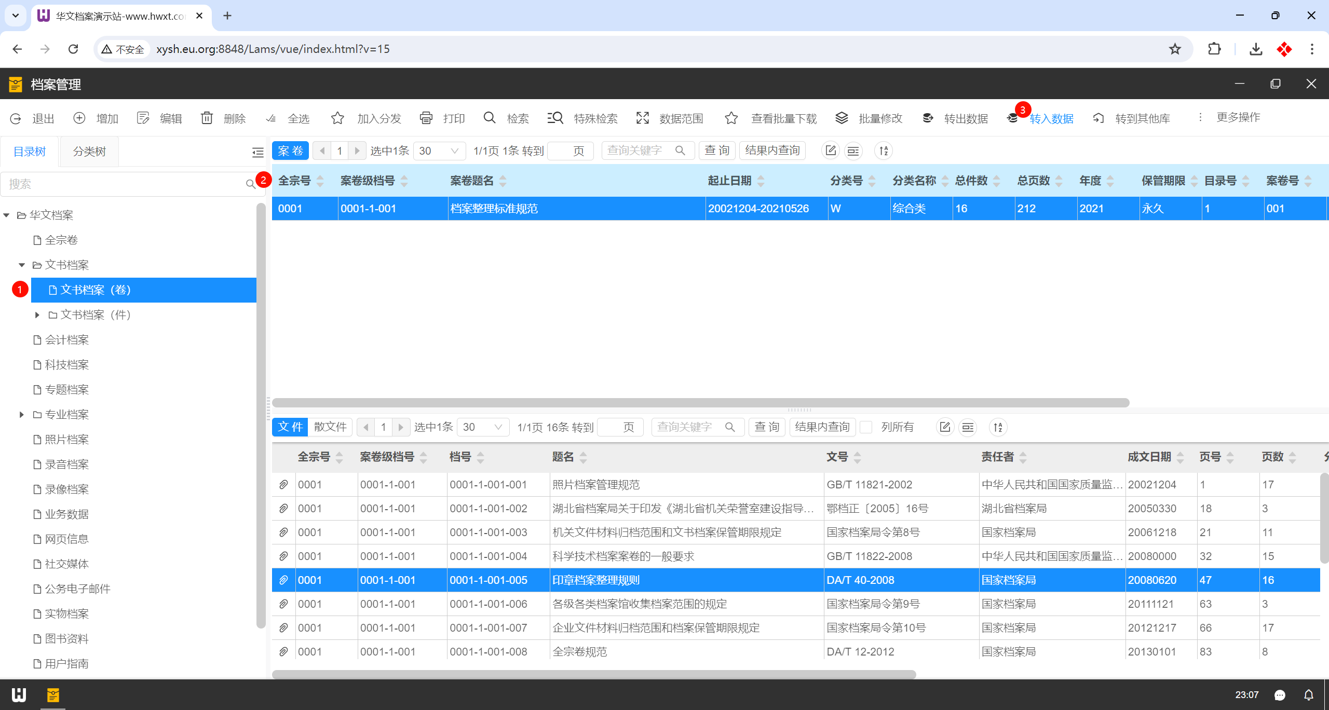The height and width of the screenshot is (710, 1329).
Task: Click the sort icon in 案卷 toolbar
Action: [884, 151]
